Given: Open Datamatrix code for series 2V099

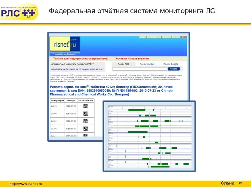Looking at the screenshot, I should click(x=85, y=106).
